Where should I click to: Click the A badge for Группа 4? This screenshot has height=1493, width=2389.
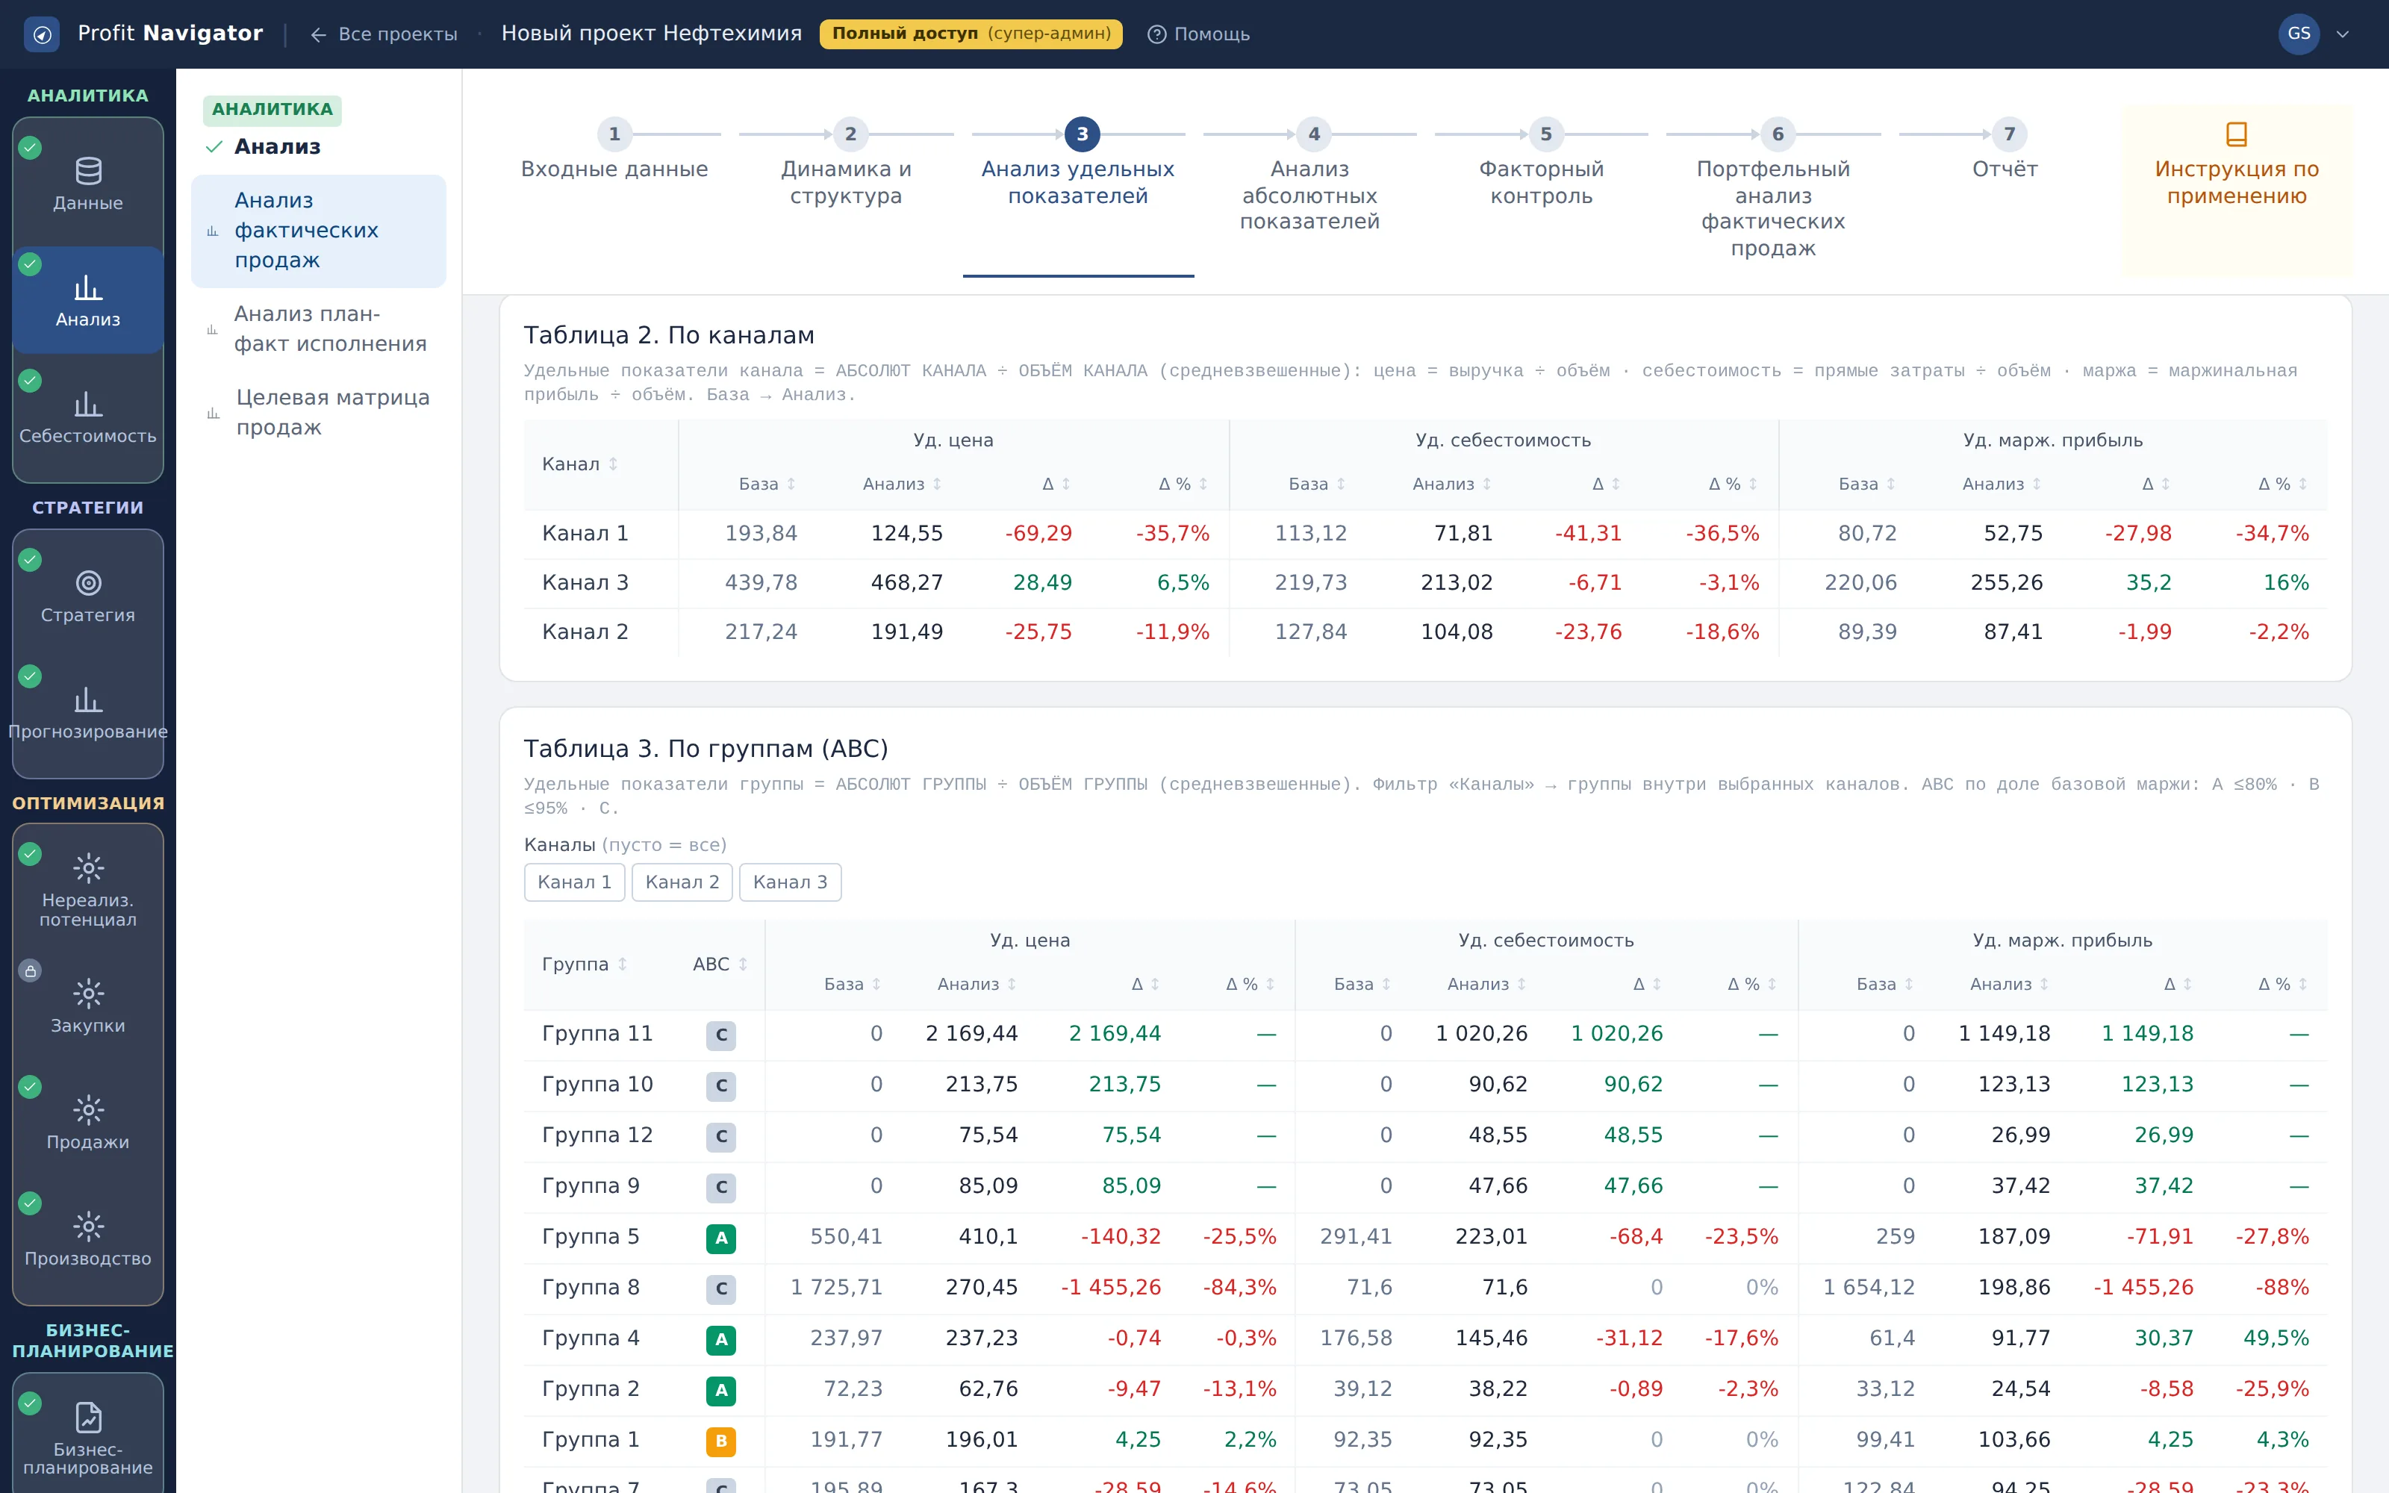(720, 1339)
